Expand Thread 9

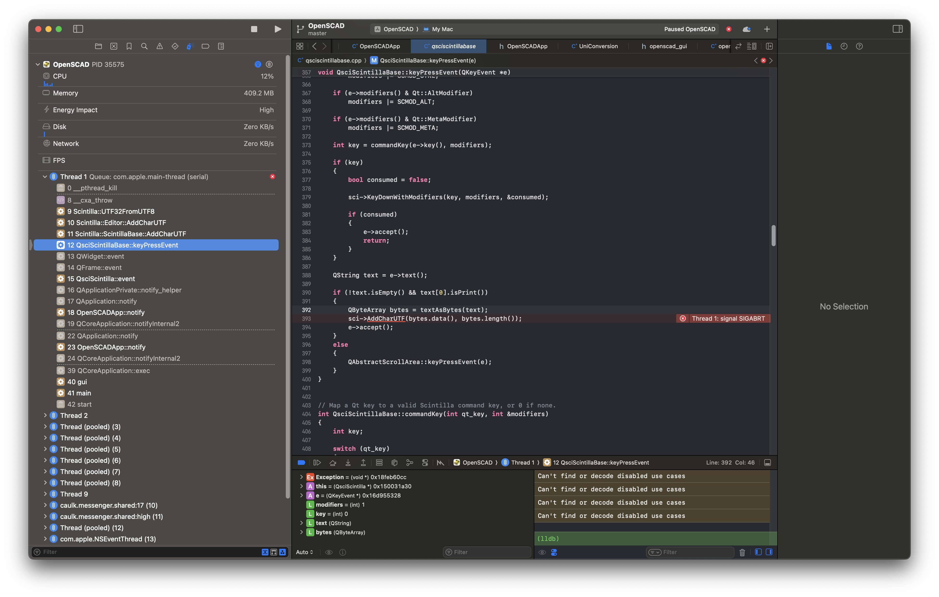[x=45, y=494]
